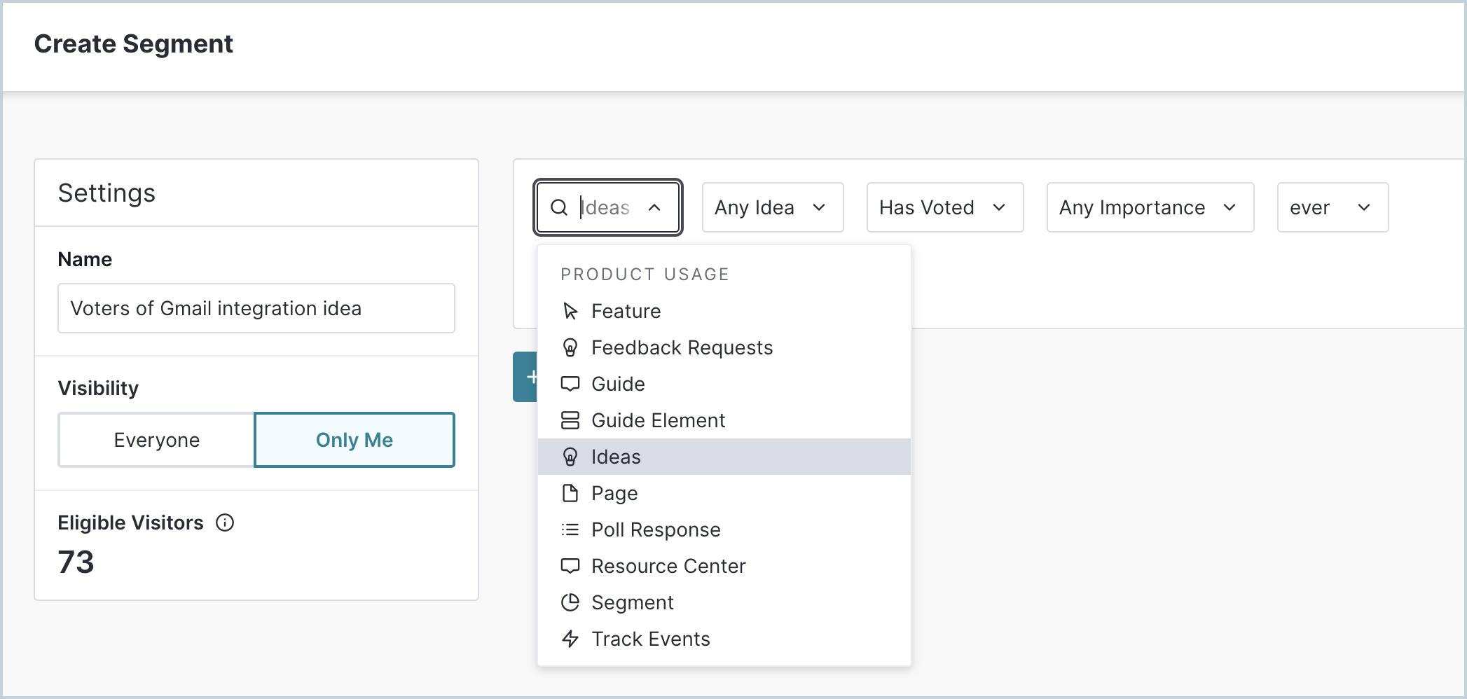Click the Page document icon

[x=570, y=493]
